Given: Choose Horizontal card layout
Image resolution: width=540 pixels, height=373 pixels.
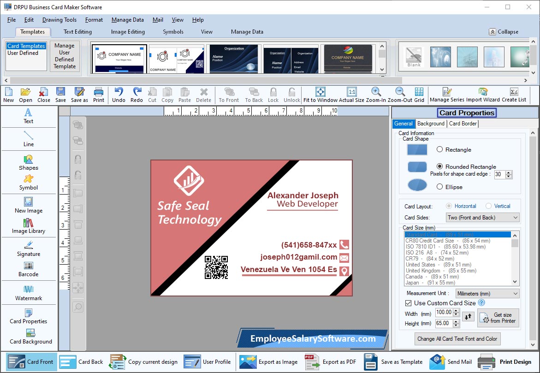Looking at the screenshot, I should [x=449, y=206].
